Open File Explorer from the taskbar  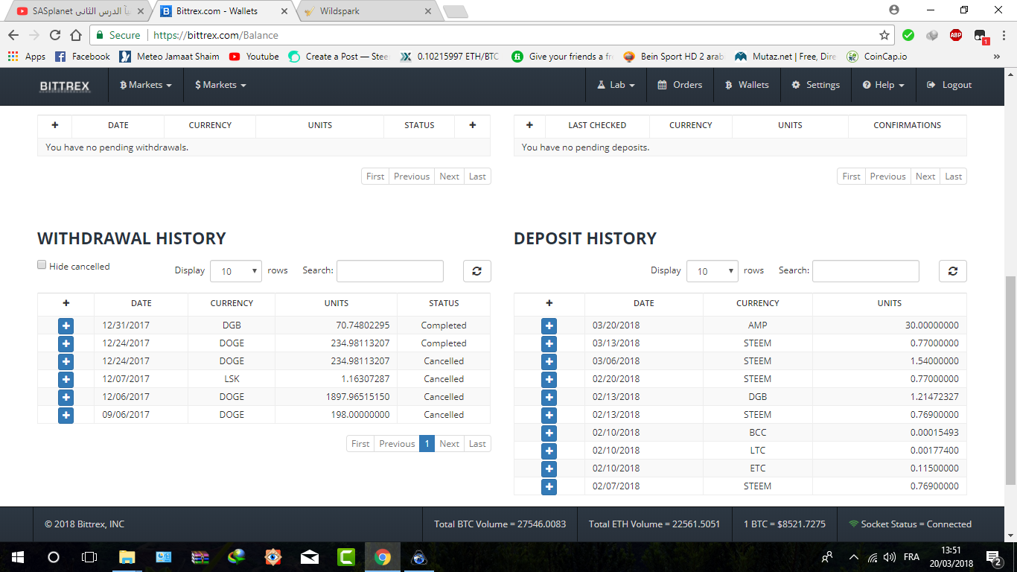coord(127,556)
